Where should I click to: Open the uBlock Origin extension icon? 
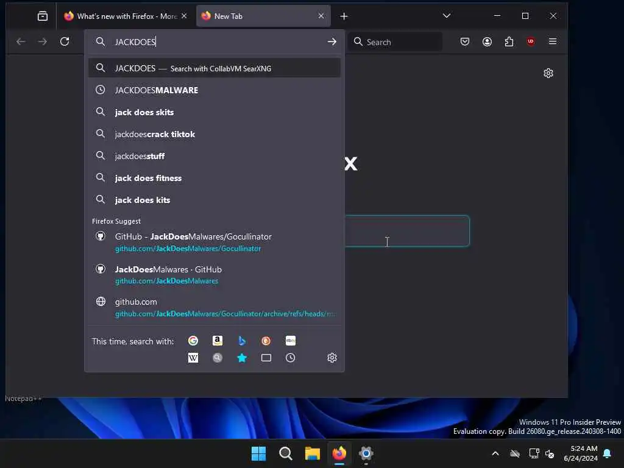[x=531, y=41]
